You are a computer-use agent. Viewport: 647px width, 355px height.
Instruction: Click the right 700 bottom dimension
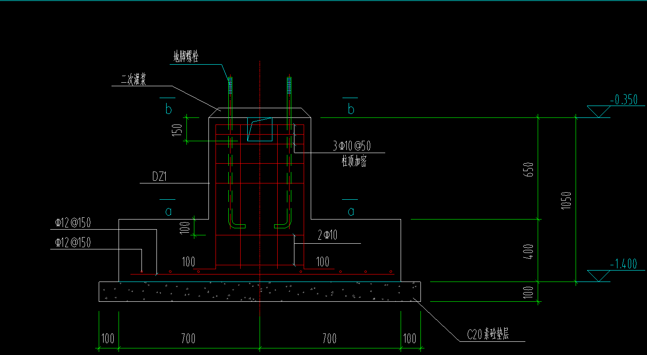click(x=329, y=338)
